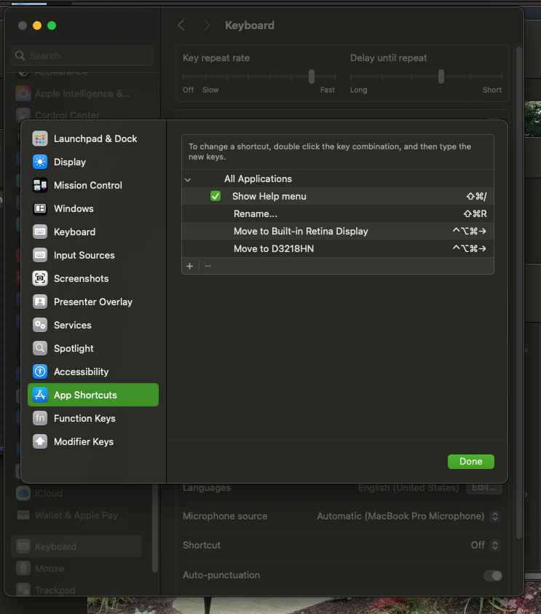The height and width of the screenshot is (614, 541).
Task: Add a new app shortcut with plus button
Action: coord(190,266)
